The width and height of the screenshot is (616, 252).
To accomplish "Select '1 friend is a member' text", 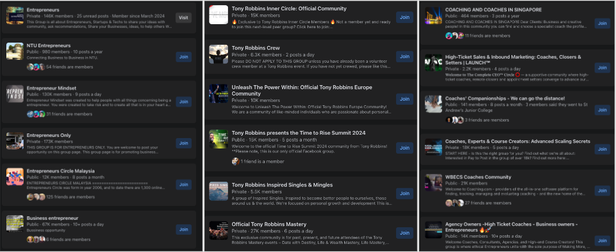I will coord(263,161).
